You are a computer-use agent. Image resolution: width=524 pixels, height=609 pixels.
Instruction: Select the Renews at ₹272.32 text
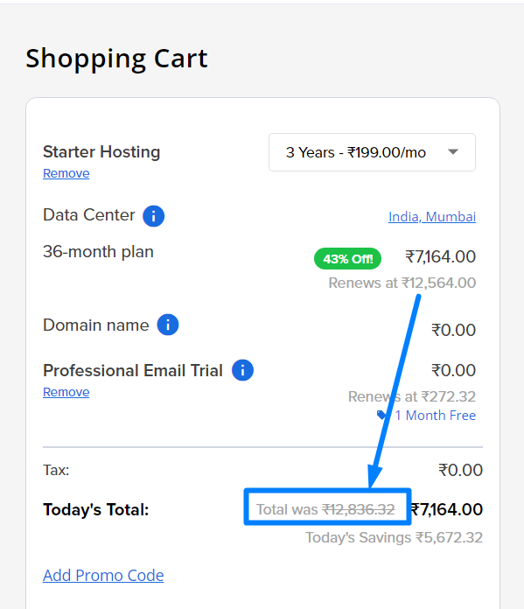point(412,396)
